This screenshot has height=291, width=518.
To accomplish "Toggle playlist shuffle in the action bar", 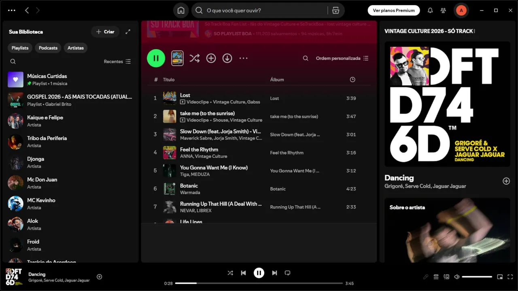I will pos(195,58).
